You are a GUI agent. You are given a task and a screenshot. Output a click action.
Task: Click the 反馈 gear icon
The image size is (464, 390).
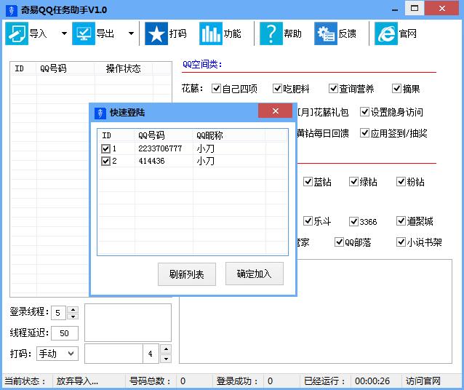pos(325,33)
